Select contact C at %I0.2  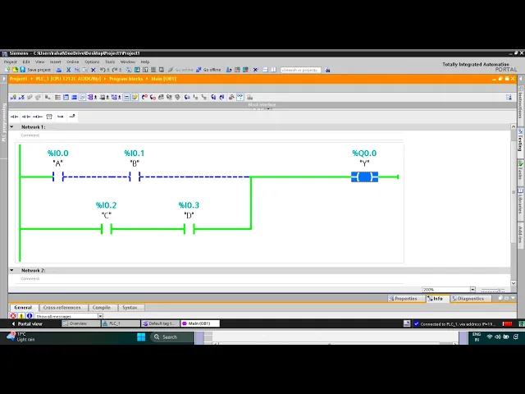point(107,229)
